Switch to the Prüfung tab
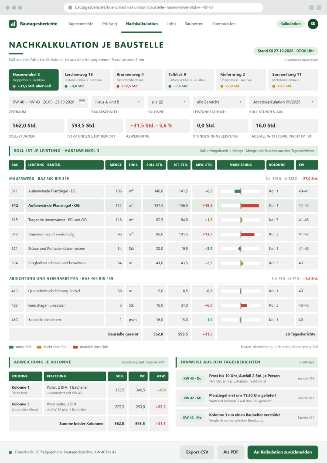Screen dimensions: 327x463 point(109,24)
